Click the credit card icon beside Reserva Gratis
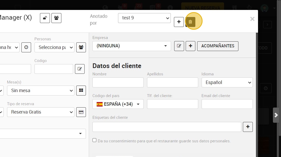 tap(81, 112)
